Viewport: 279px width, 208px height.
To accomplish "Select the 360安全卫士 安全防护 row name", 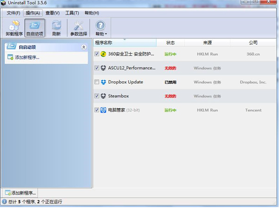I will click(x=131, y=54).
